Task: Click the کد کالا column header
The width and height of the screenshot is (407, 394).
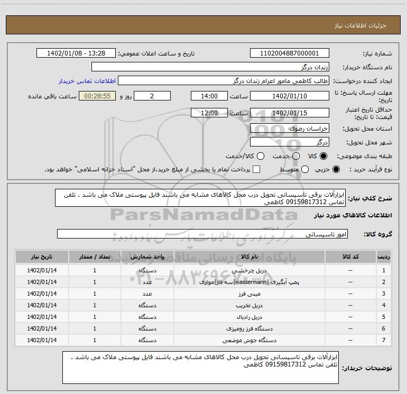Action: pyautogui.click(x=350, y=257)
